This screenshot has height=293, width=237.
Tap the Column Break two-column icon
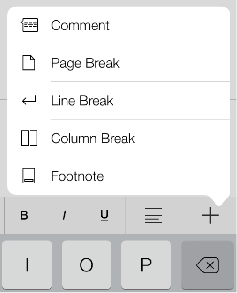(x=29, y=138)
